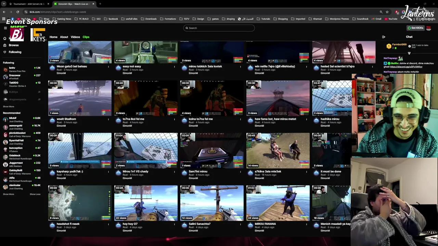Click the heart icon next to Following

[5, 52]
